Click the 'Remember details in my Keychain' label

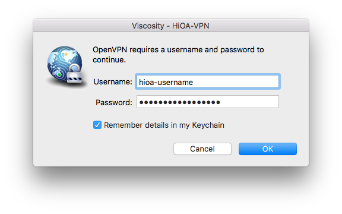tap(164, 125)
